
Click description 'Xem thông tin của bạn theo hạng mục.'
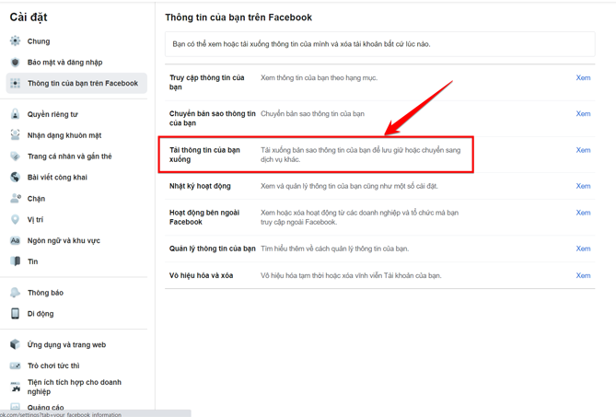click(x=319, y=77)
